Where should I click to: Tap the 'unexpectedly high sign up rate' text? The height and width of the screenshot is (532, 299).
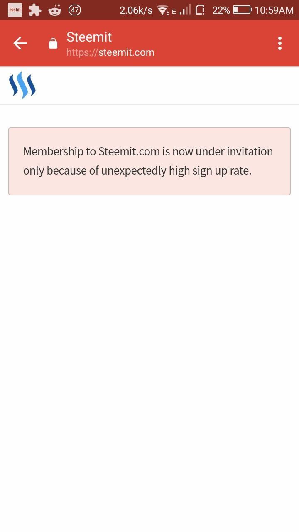[x=176, y=171]
